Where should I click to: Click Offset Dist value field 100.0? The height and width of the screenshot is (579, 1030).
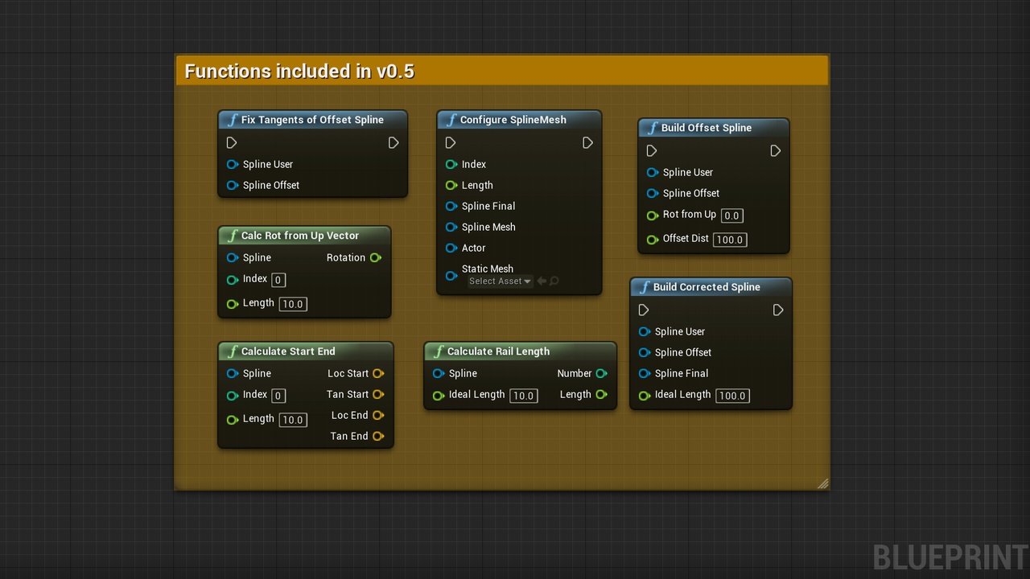(x=730, y=240)
